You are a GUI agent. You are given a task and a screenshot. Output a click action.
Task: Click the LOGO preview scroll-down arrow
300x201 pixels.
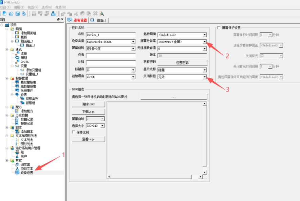tap(205, 172)
